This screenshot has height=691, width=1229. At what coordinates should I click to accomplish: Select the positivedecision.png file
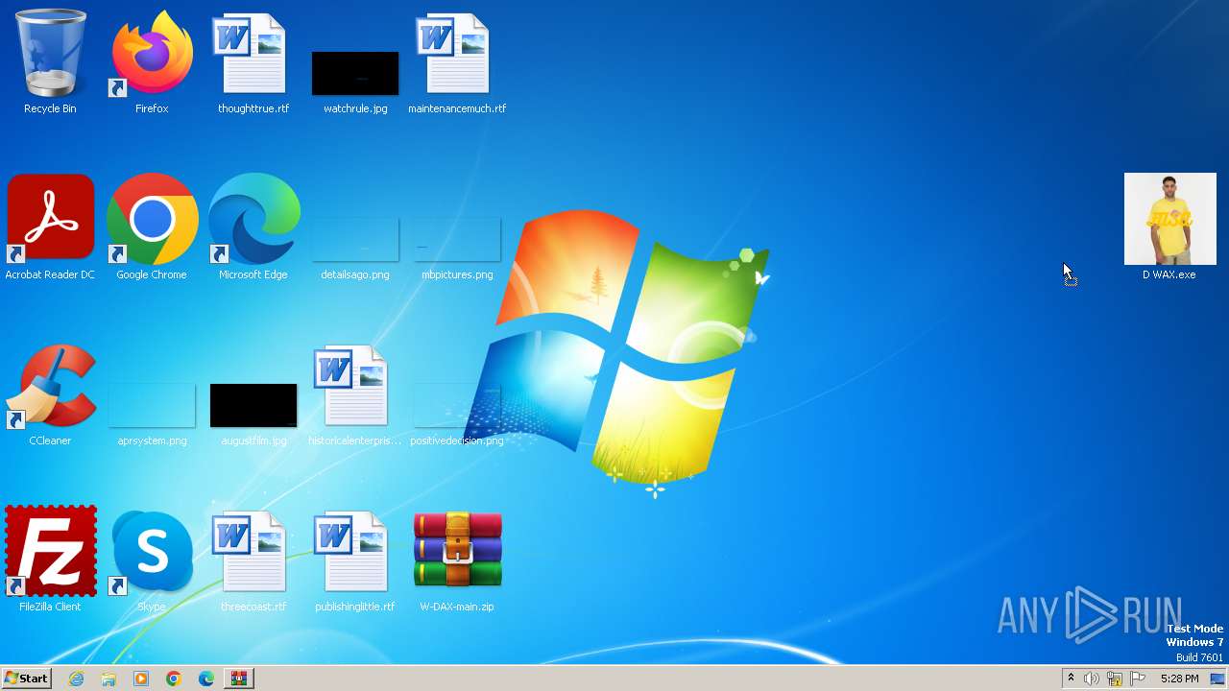[457, 415]
